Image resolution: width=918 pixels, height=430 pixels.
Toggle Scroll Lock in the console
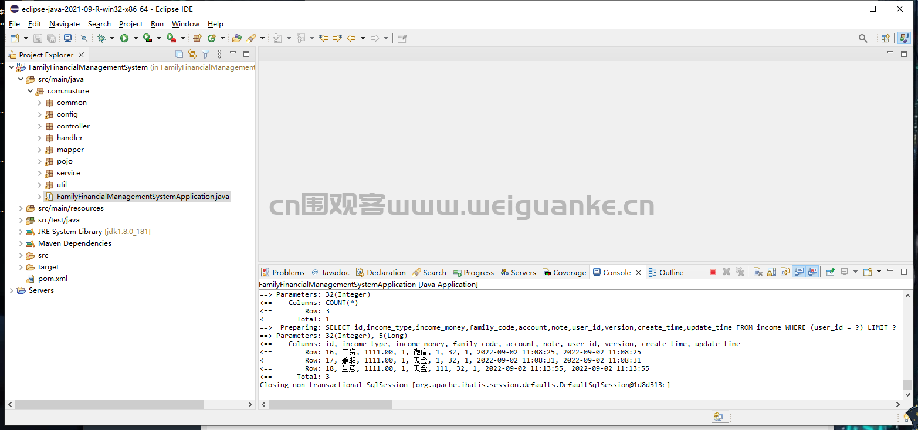tap(771, 272)
